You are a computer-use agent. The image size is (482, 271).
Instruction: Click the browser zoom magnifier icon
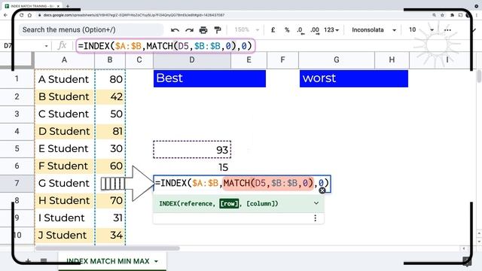[434, 15]
